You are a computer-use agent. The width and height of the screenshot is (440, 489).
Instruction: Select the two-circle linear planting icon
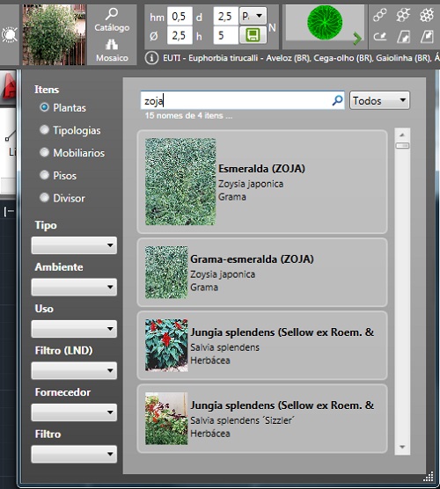[380, 15]
